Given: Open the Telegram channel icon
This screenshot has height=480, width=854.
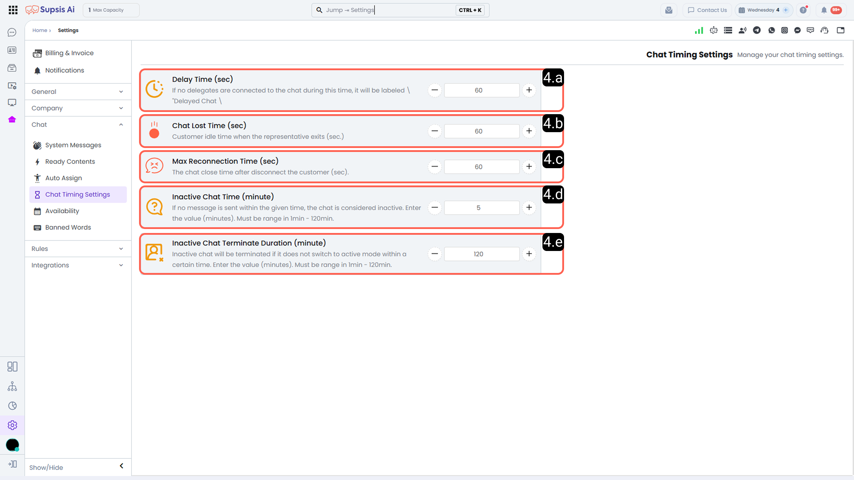Looking at the screenshot, I should tap(757, 30).
